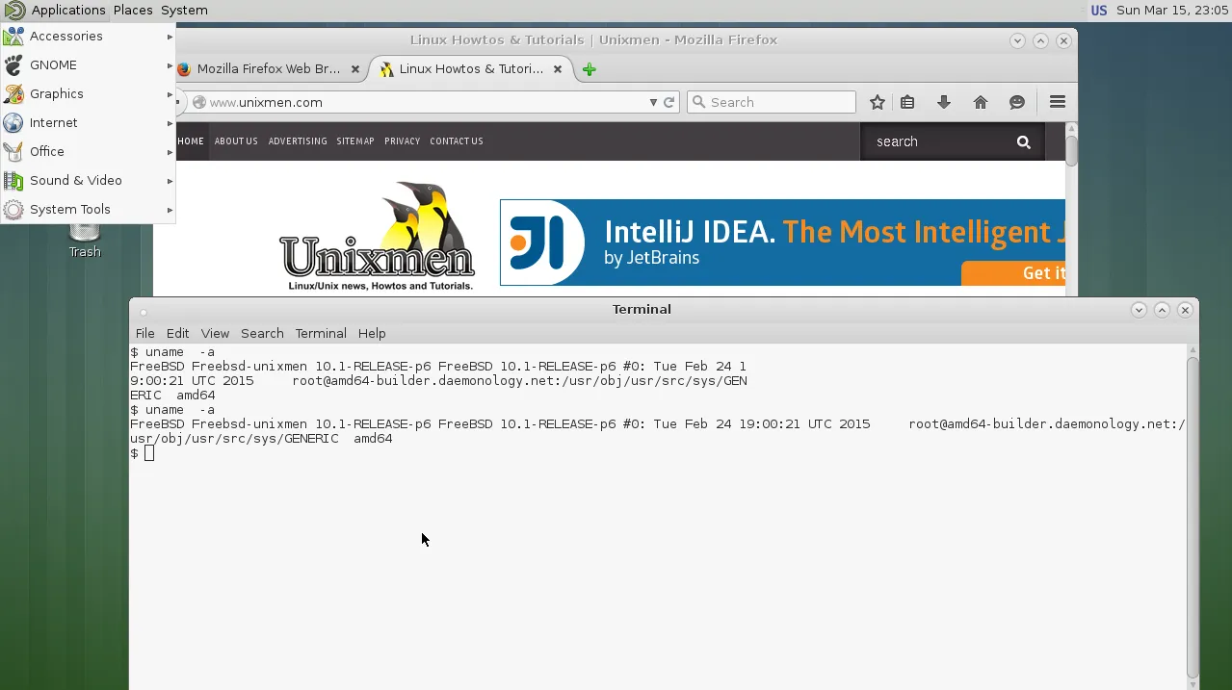Click the terminal's vertical scrollbar

click(x=1192, y=510)
